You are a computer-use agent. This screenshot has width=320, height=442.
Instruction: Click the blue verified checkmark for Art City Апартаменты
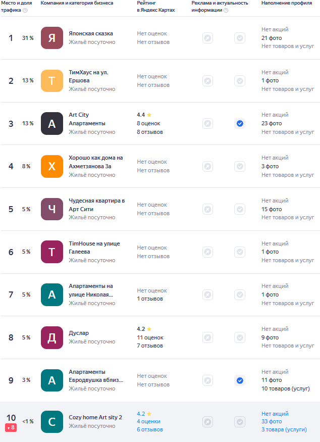pos(240,123)
